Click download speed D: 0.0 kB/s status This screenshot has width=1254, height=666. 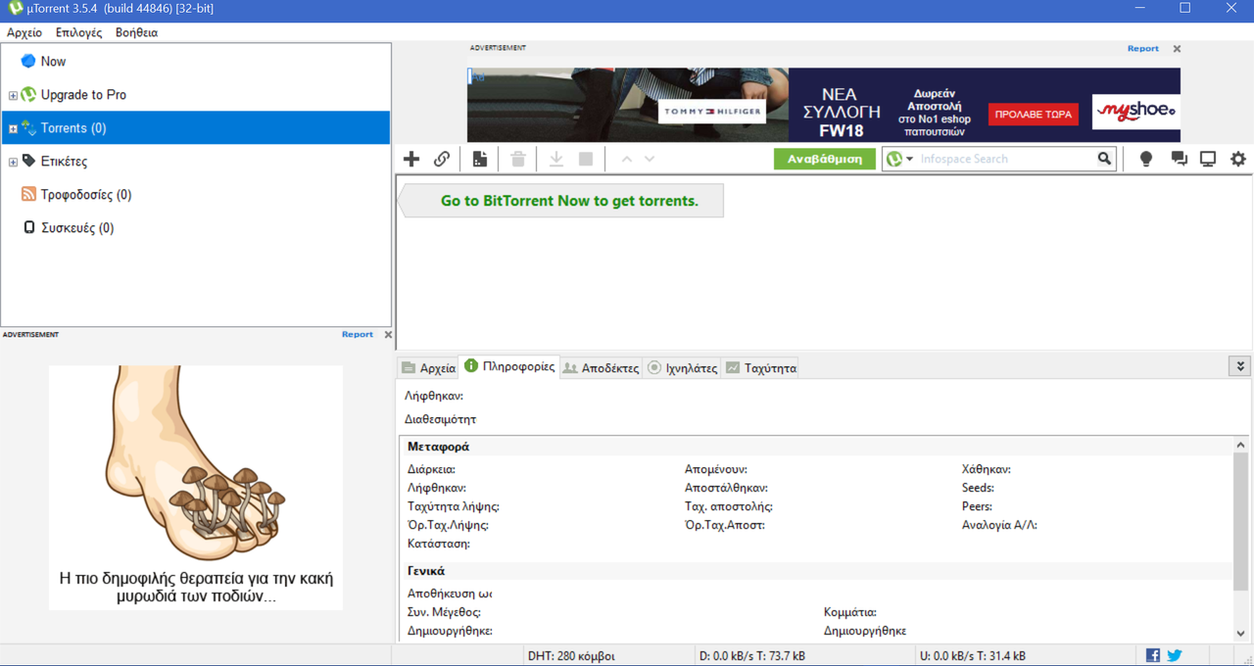(x=752, y=655)
